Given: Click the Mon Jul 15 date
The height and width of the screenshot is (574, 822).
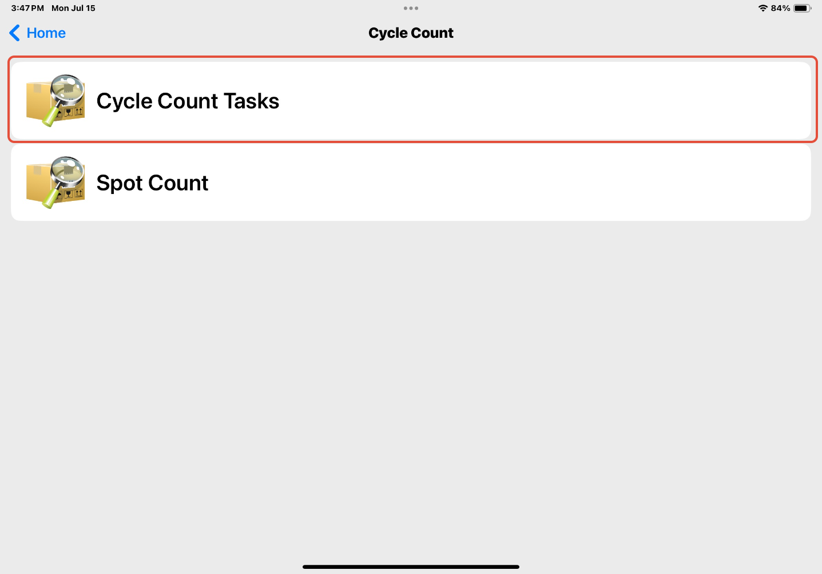Looking at the screenshot, I should click(x=73, y=8).
